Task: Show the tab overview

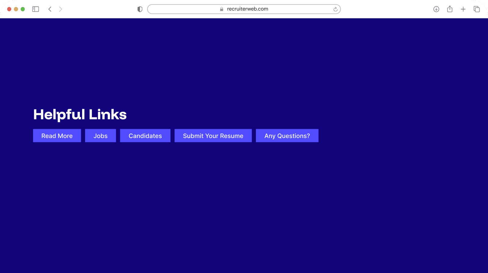Action: tap(476, 9)
